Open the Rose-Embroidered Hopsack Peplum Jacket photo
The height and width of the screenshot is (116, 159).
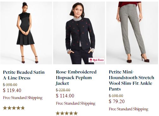pos(79,33)
